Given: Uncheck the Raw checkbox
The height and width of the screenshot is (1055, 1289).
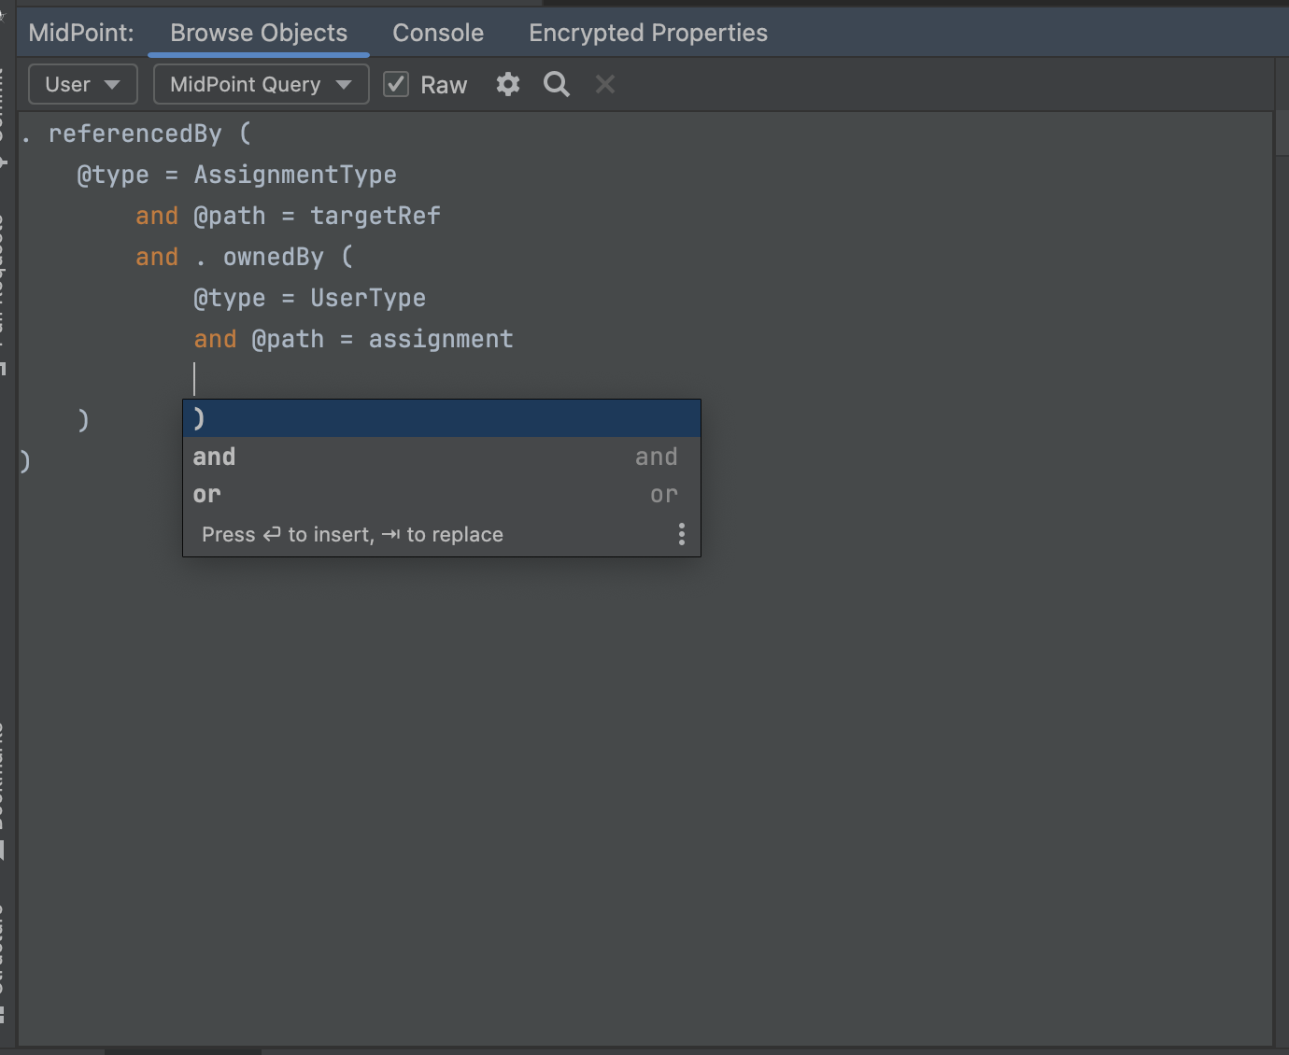Looking at the screenshot, I should [x=396, y=83].
